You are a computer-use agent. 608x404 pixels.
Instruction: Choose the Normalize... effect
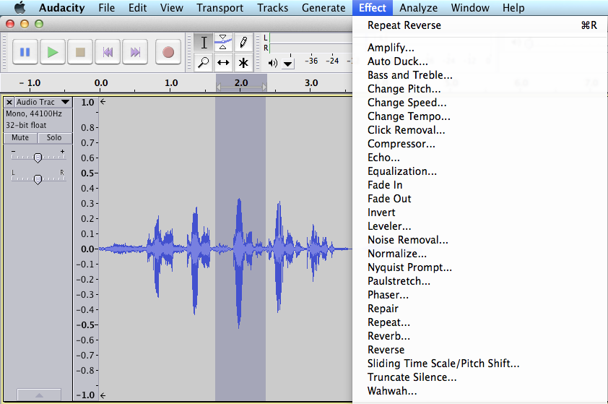[480, 254]
